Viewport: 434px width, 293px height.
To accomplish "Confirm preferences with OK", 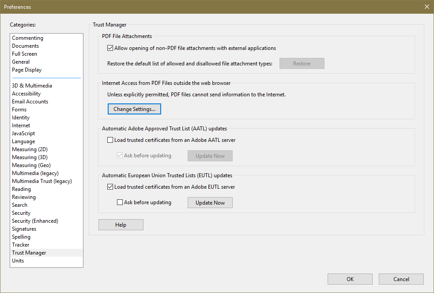I will pos(350,279).
